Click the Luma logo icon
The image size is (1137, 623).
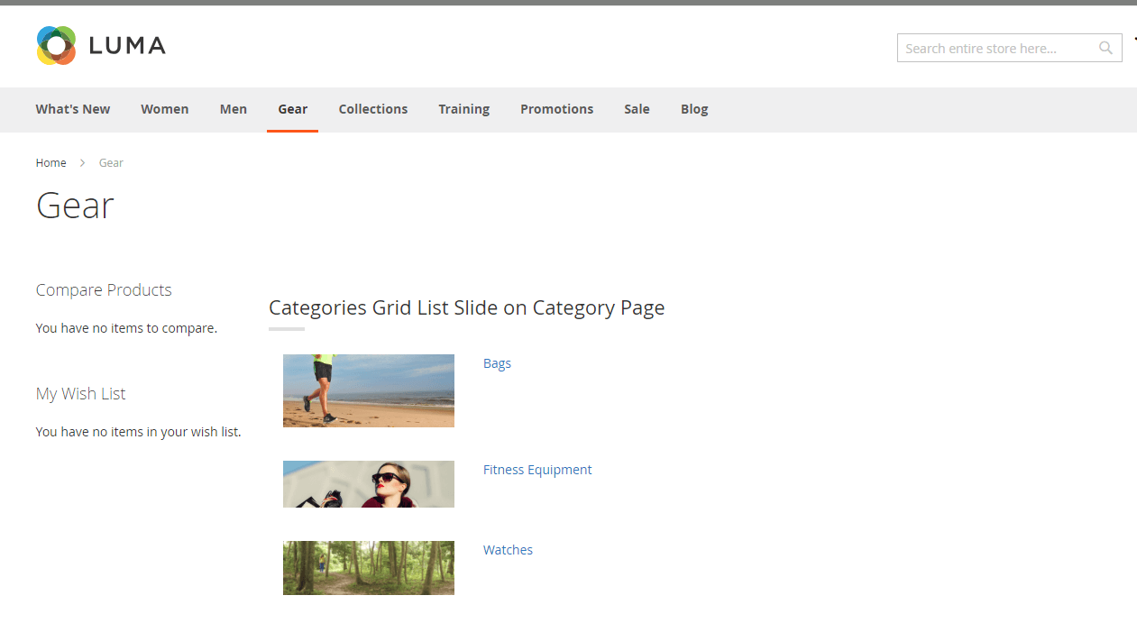tap(56, 45)
